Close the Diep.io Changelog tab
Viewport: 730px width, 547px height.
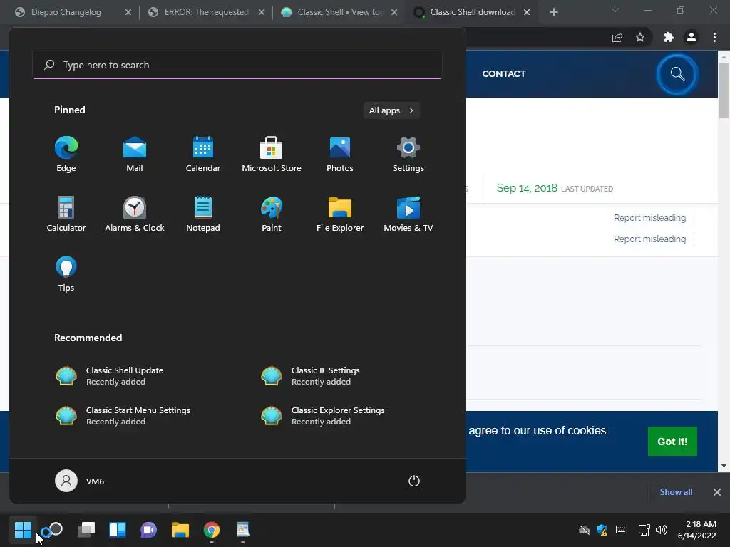(x=128, y=12)
